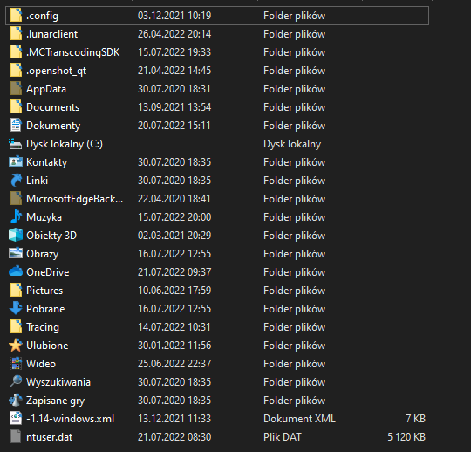Screen dimensions: 471x452
Task: Click the .MCTranscodingSDK folder name
Action: pyautogui.click(x=73, y=52)
